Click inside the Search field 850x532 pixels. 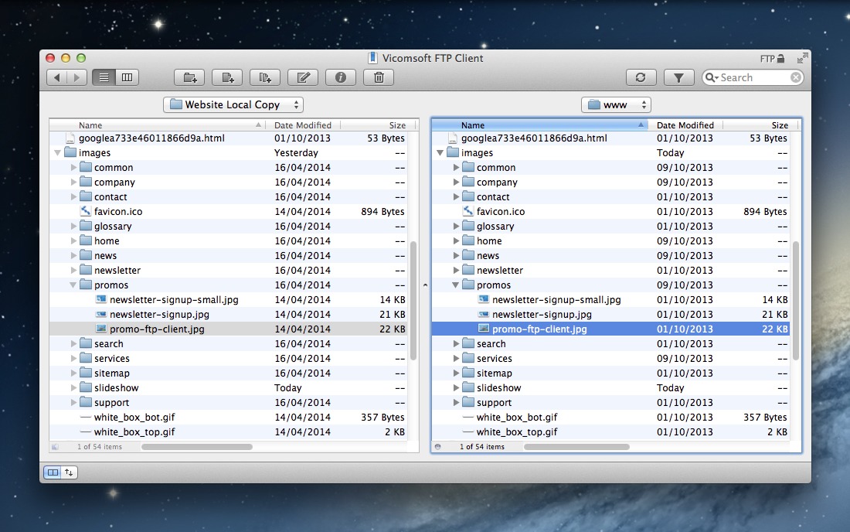[750, 77]
